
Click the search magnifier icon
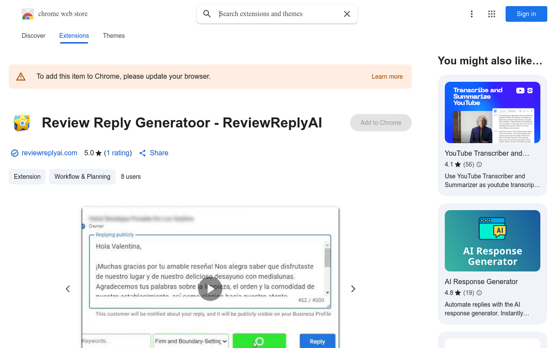(x=207, y=14)
